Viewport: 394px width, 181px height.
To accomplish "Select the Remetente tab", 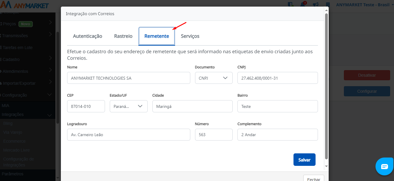I will (157, 36).
